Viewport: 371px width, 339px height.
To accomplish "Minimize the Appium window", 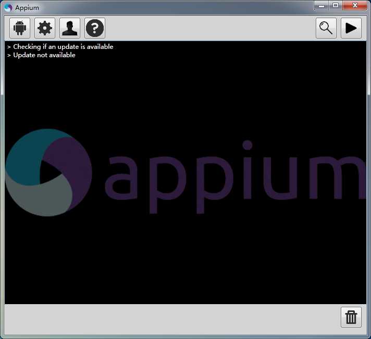I will [x=321, y=5].
